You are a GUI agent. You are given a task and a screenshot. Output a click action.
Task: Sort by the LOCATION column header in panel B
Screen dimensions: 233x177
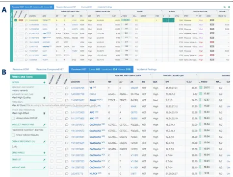[75, 82]
